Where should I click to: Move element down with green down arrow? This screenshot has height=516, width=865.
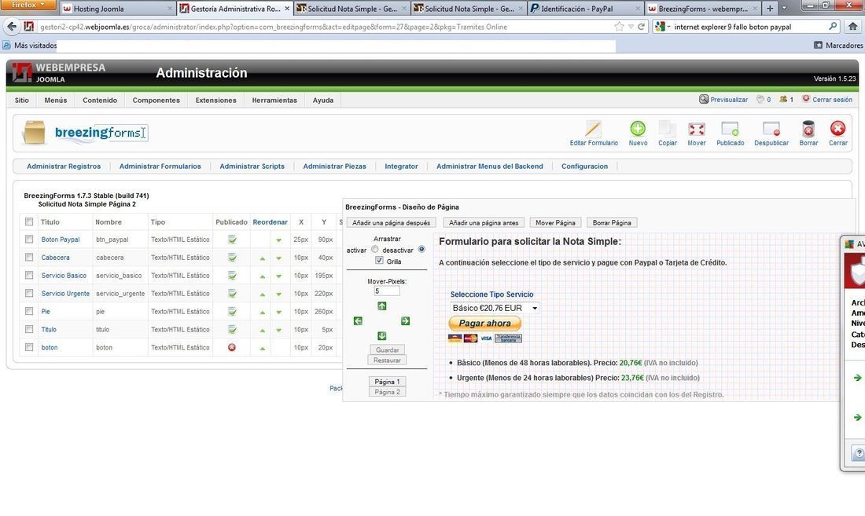(x=381, y=336)
